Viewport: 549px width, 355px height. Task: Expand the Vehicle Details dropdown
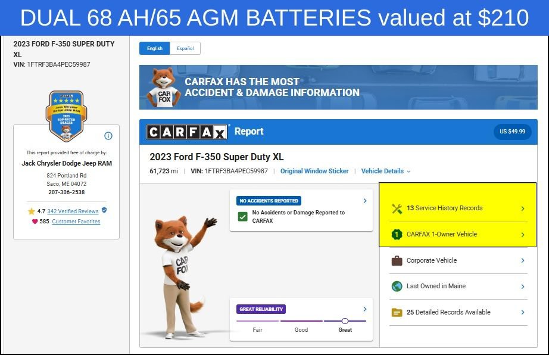pos(385,171)
